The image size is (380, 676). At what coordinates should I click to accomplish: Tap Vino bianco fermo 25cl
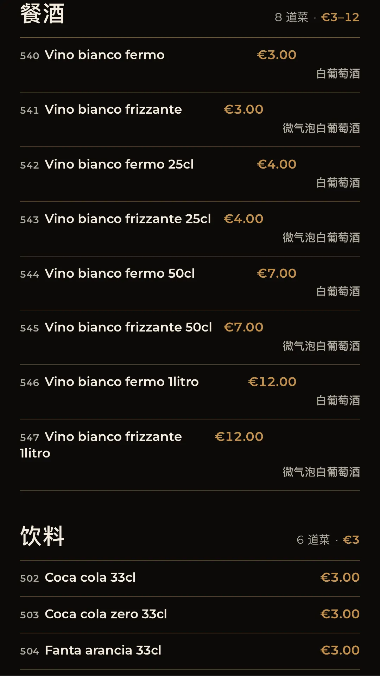point(190,174)
